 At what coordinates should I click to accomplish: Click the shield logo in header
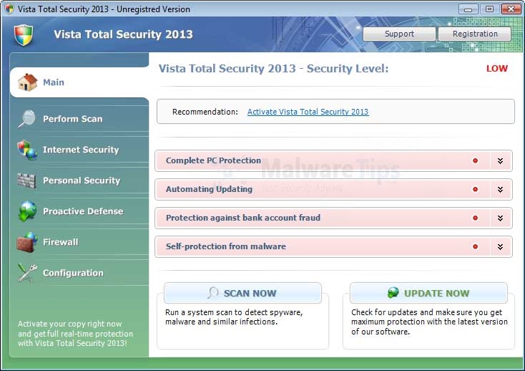[x=24, y=34]
